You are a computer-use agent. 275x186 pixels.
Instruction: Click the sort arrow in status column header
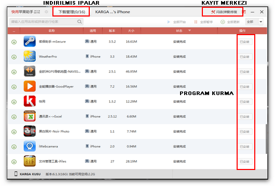pyautogui.click(x=189, y=30)
